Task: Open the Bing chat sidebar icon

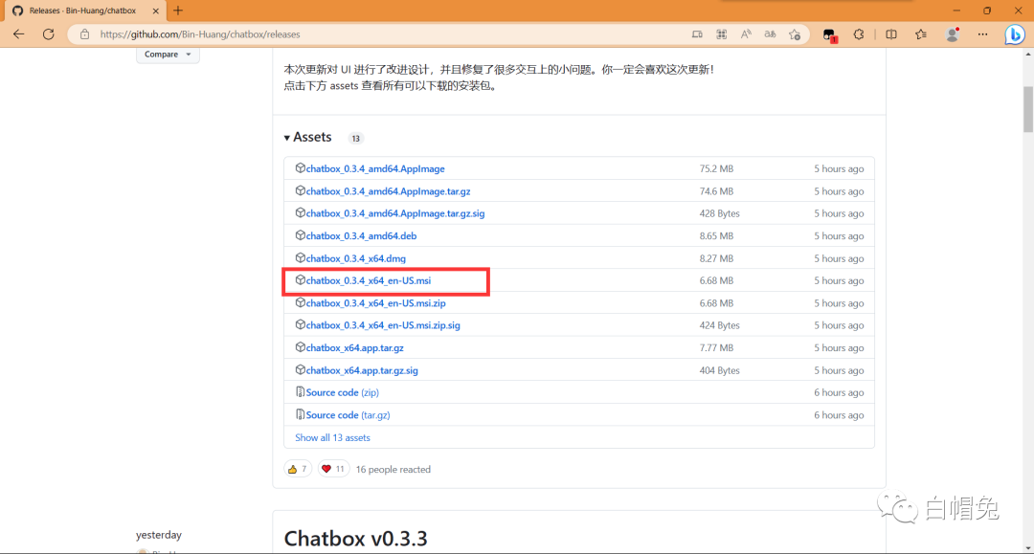Action: click(x=1014, y=34)
